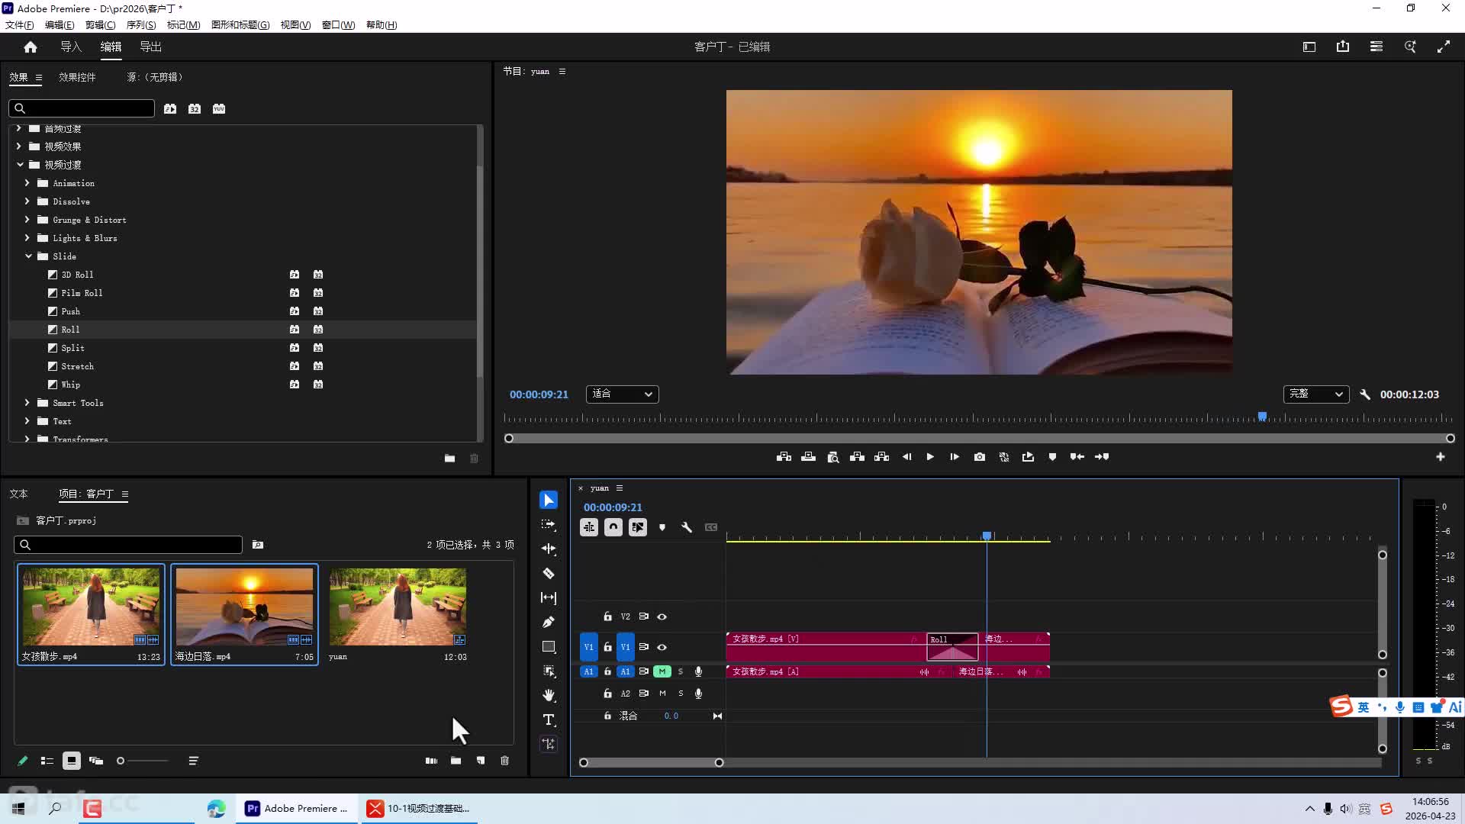
Task: Collapse the Slide folder
Action: 28,256
